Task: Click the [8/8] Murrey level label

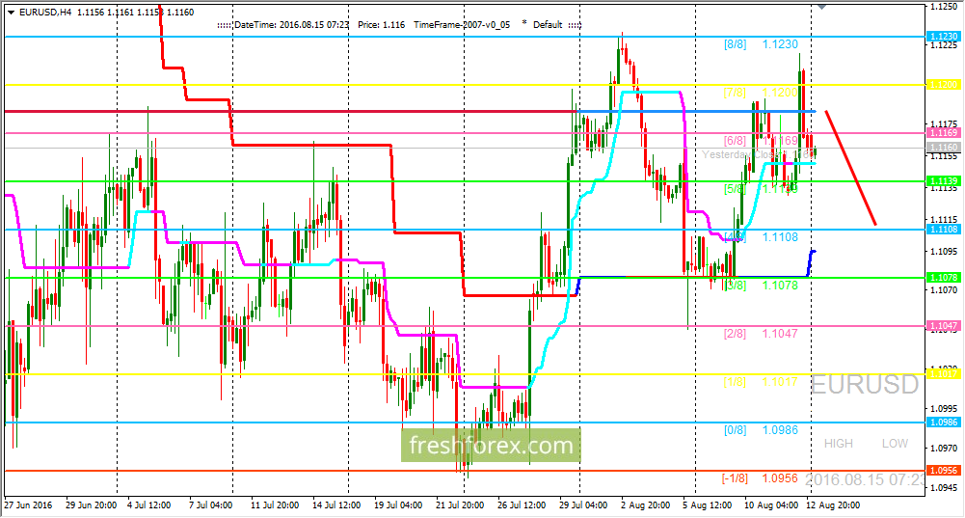Action: click(735, 44)
